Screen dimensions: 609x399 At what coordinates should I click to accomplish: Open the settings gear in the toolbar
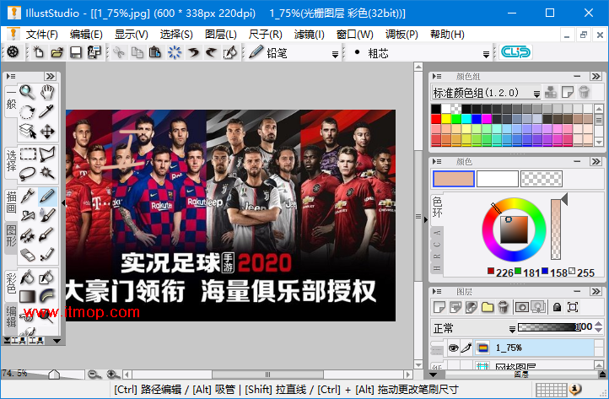click(13, 52)
